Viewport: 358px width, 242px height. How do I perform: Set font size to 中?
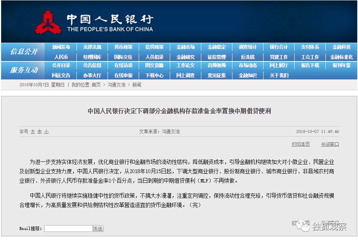[x=40, y=131]
